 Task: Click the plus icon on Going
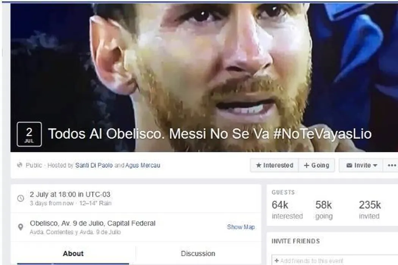pyautogui.click(x=306, y=165)
